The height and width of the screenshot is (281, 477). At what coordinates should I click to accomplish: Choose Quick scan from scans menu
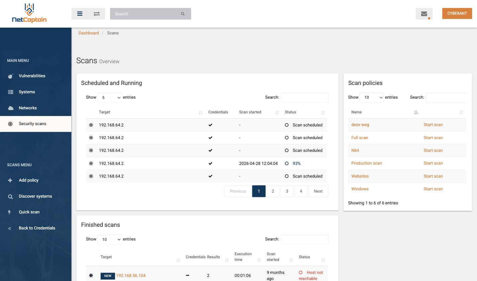(x=29, y=212)
